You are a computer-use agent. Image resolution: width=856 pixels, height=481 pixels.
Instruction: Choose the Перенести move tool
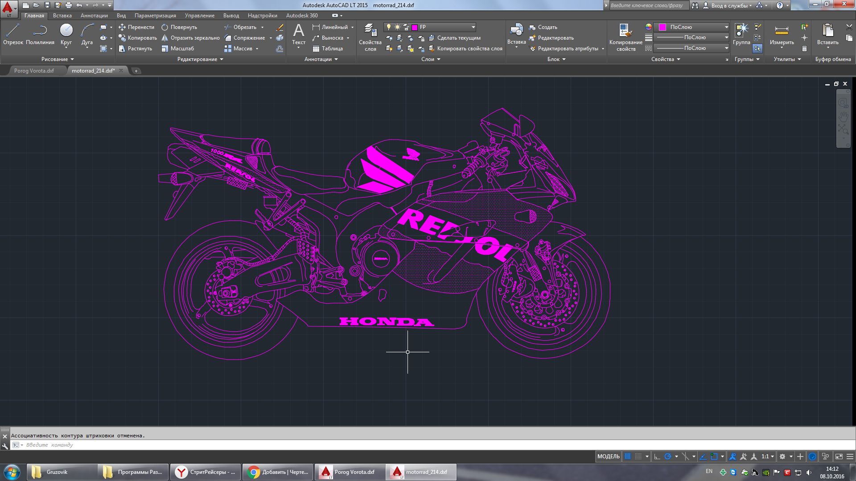point(136,27)
